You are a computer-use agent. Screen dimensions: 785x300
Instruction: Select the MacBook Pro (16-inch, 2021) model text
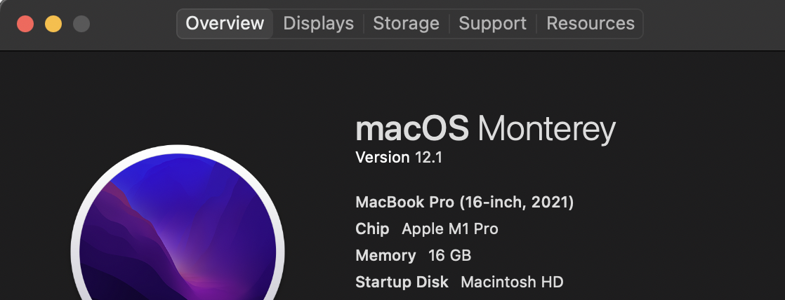point(465,203)
